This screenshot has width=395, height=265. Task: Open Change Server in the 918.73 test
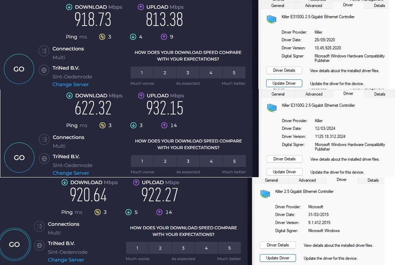(x=71, y=85)
